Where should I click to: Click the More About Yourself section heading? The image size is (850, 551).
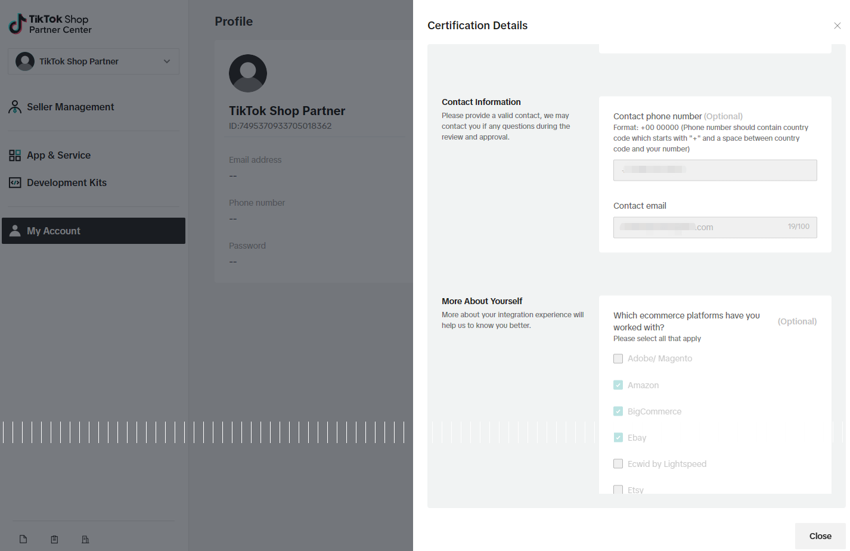tap(482, 301)
